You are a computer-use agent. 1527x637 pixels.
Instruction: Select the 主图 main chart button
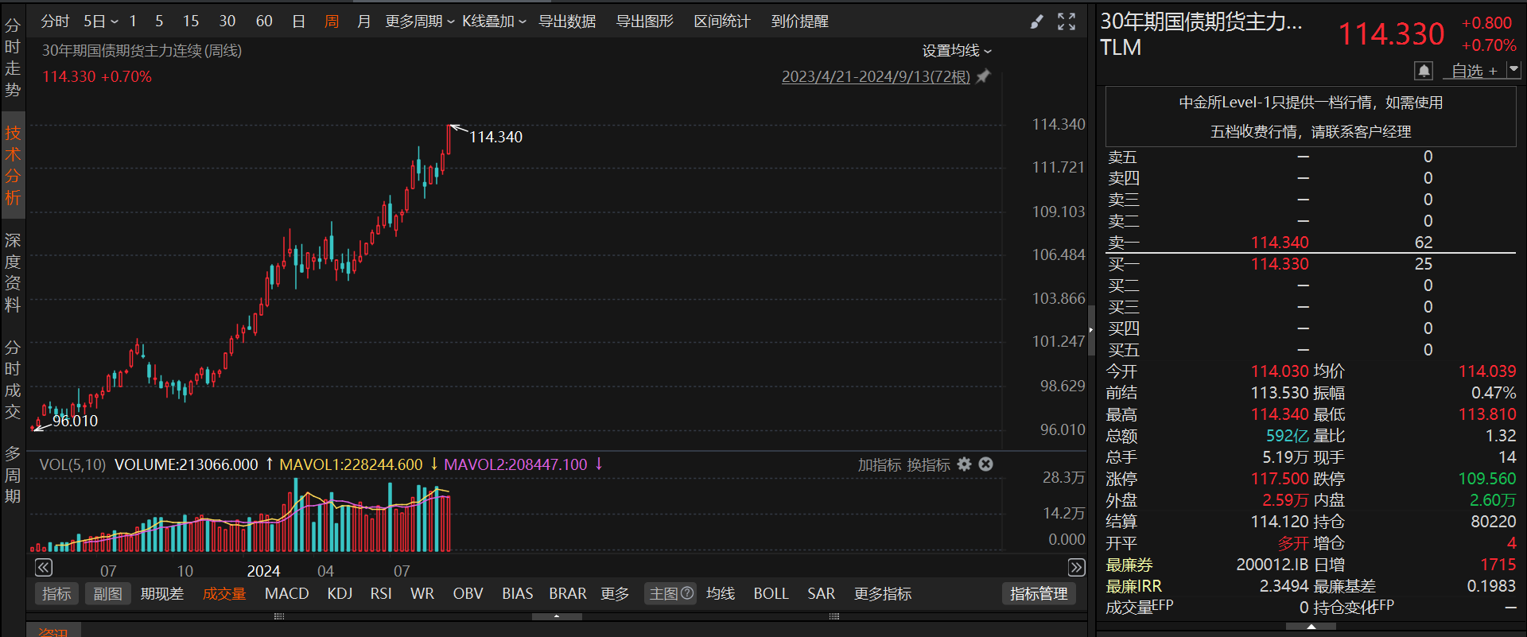(x=670, y=594)
